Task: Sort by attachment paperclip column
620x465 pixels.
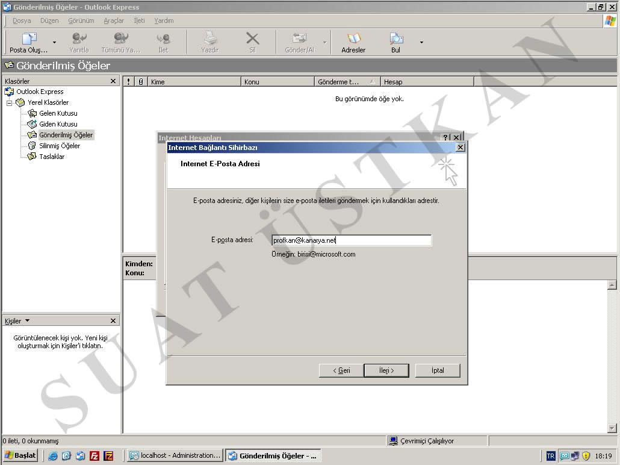Action: pyautogui.click(x=141, y=81)
